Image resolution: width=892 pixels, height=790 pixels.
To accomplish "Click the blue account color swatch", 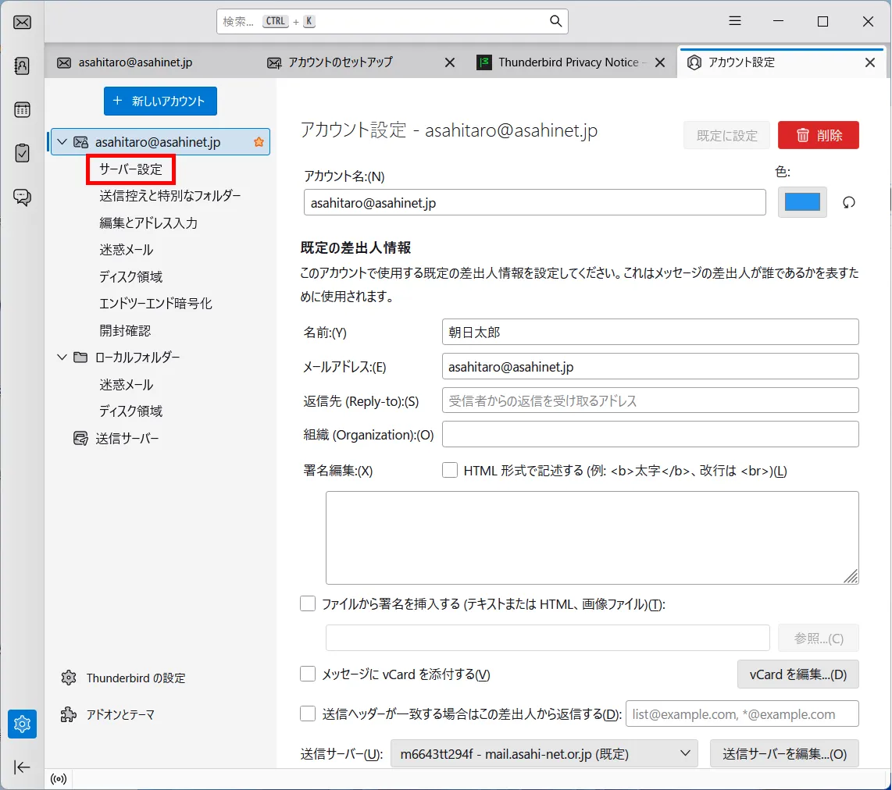I will point(802,201).
